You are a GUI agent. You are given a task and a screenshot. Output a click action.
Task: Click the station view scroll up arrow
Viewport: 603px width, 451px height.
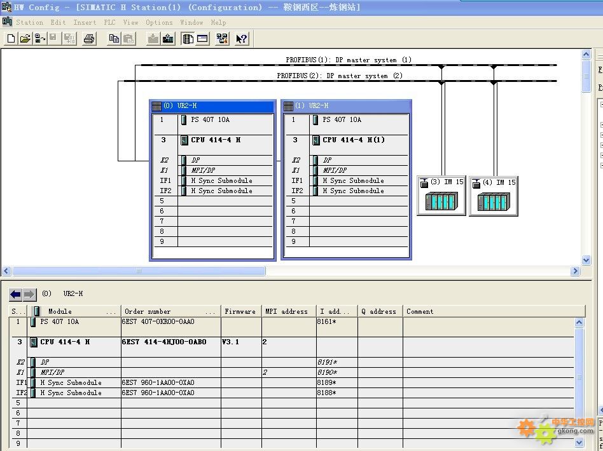coord(586,54)
